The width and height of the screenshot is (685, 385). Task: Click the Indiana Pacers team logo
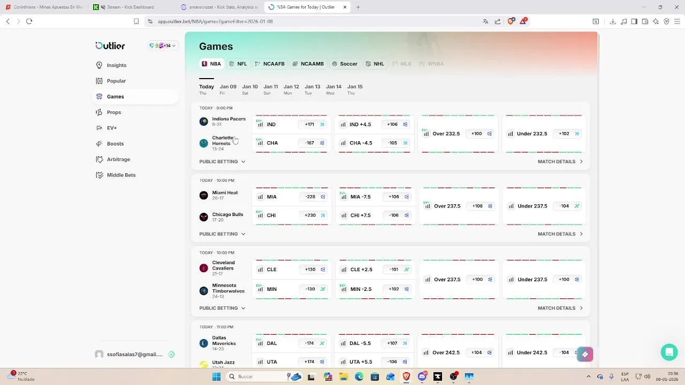click(x=204, y=122)
